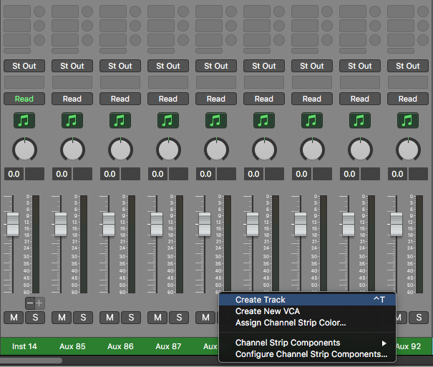433x367 pixels.
Task: Select the Aux 86 channel name label
Action: click(x=120, y=346)
